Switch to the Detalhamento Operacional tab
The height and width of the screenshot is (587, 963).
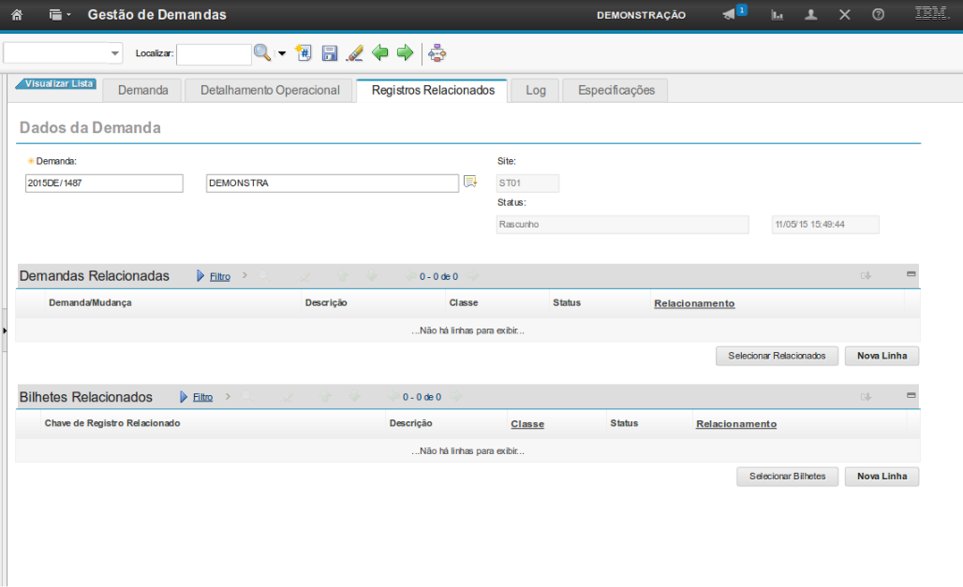270,90
